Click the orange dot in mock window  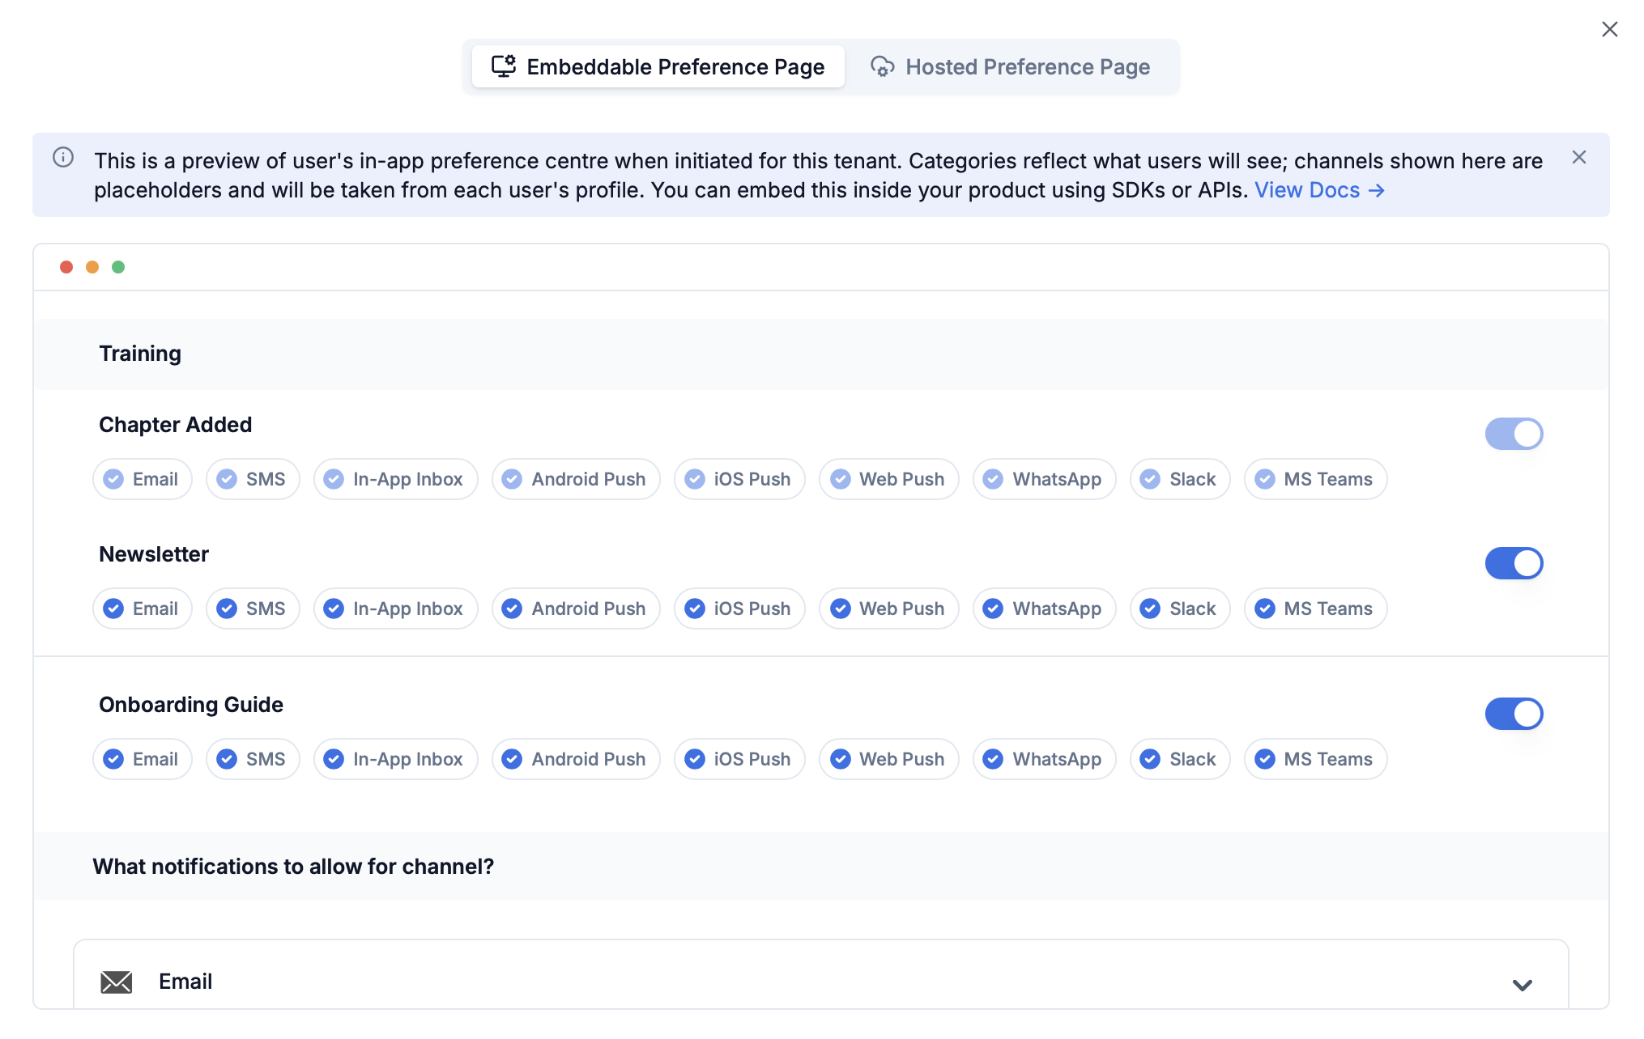click(92, 267)
